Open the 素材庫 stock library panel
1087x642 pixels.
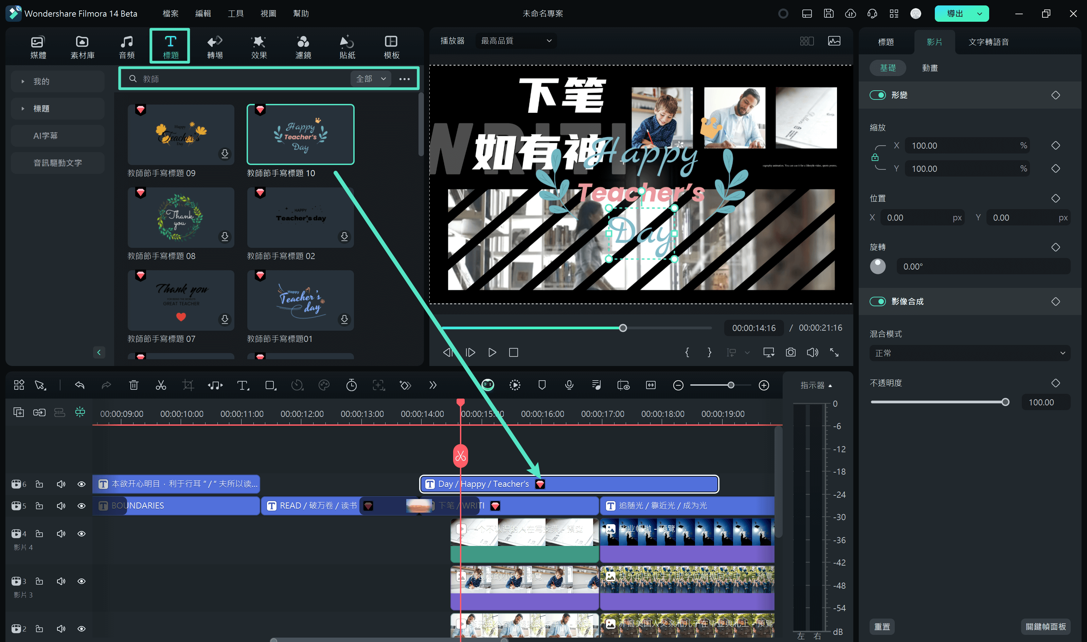pos(82,47)
